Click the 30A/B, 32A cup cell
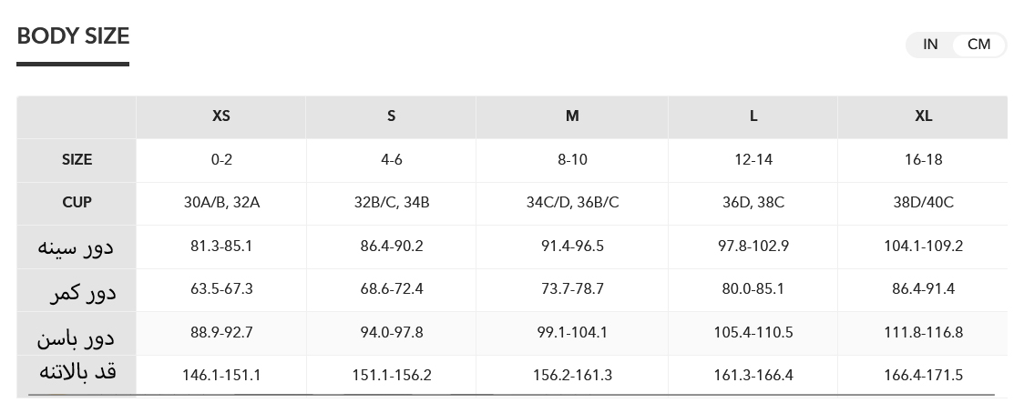1024x413 pixels. coord(221,202)
